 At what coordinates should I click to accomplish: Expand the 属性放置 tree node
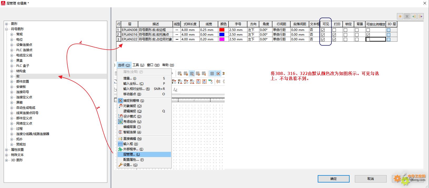point(7,150)
